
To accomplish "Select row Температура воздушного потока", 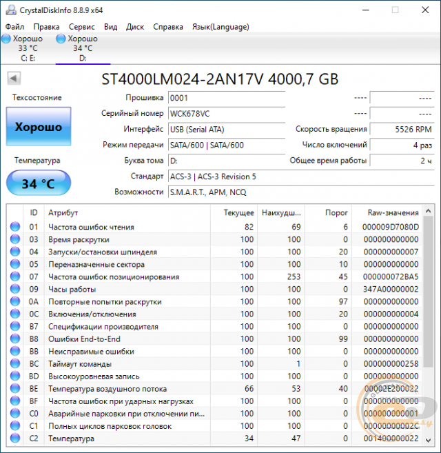I will point(214,389).
